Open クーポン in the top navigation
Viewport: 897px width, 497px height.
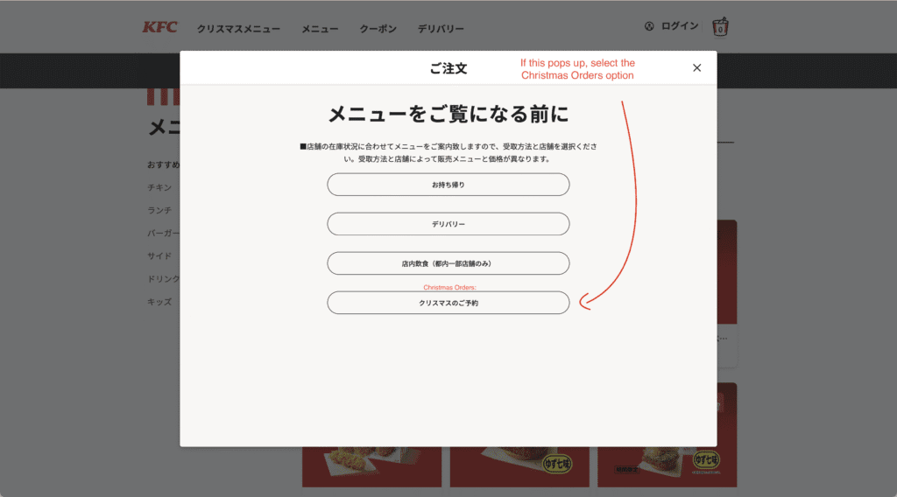[378, 29]
